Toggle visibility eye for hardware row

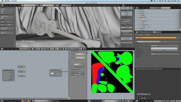click(174, 21)
